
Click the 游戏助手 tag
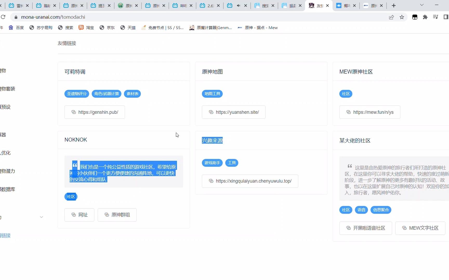coord(212,163)
